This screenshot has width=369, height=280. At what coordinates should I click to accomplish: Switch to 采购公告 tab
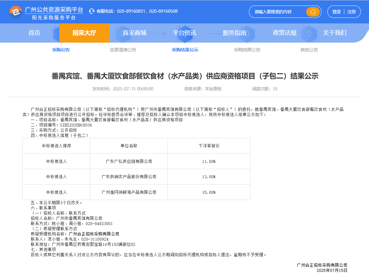pyautogui.click(x=61, y=50)
